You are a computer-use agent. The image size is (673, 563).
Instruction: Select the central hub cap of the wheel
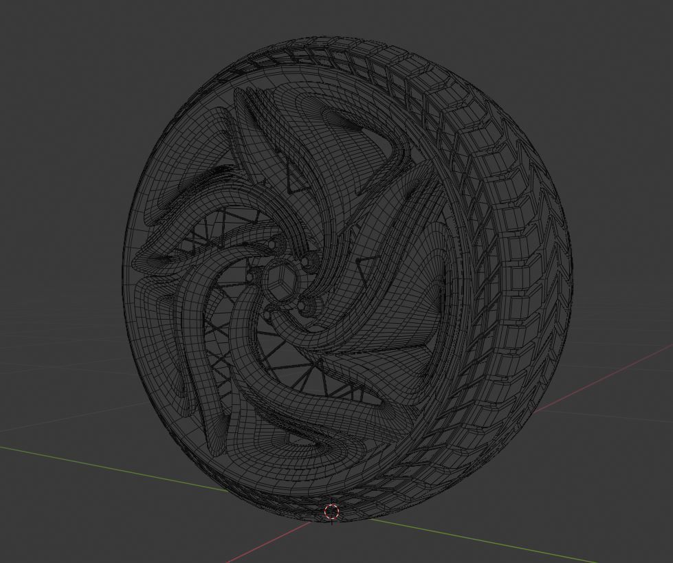(280, 282)
